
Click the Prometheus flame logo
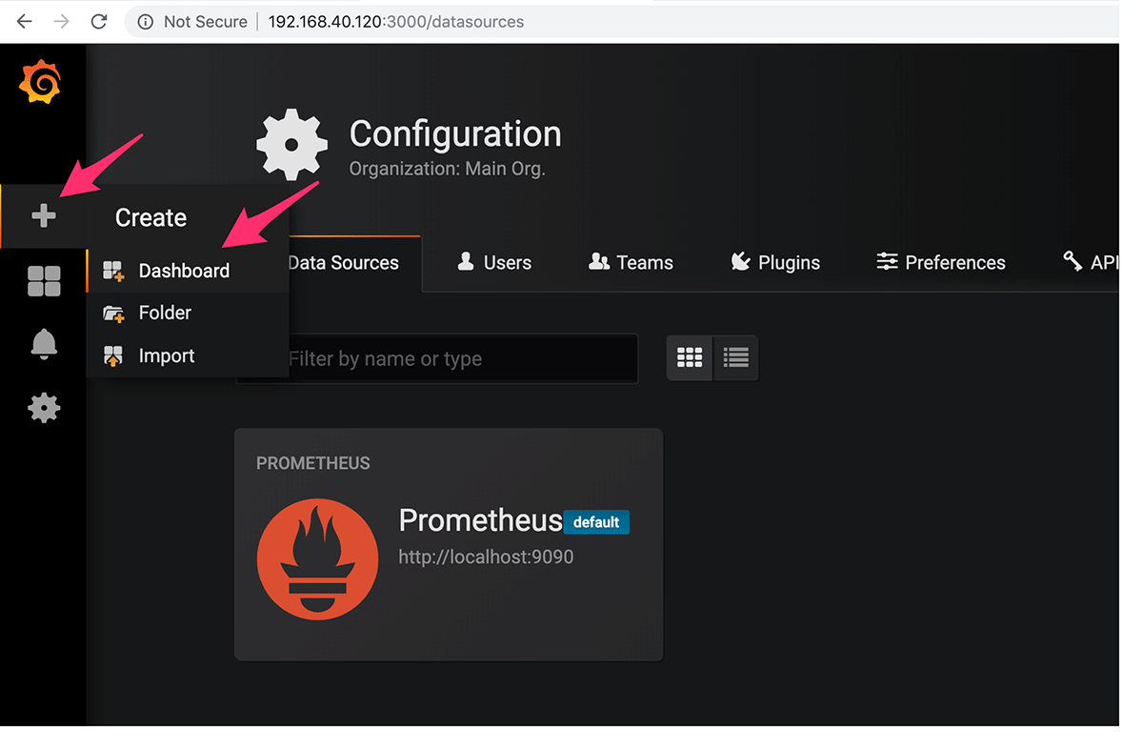click(318, 558)
